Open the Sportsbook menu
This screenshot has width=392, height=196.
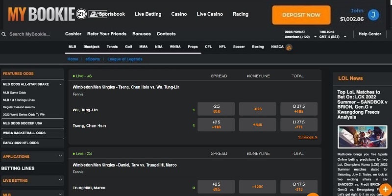coord(112,14)
